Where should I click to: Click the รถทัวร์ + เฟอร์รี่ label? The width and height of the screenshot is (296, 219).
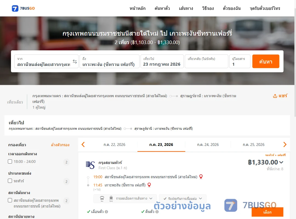(x=275, y=155)
